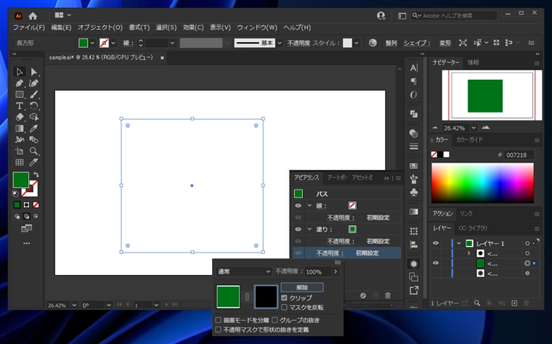This screenshot has height=344, width=552.
Task: Toggle visibility eye of 塗り row
Action: [299, 229]
